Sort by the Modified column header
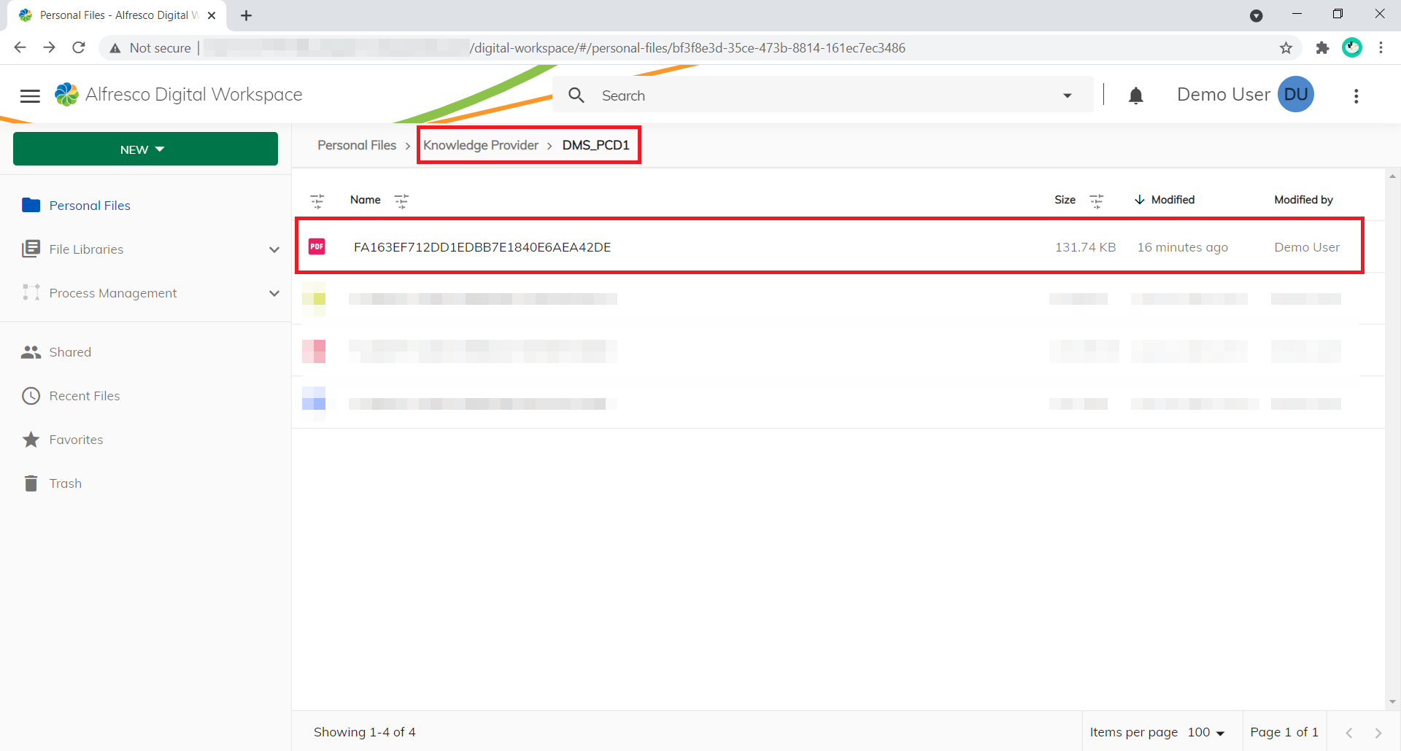This screenshot has width=1401, height=751. 1172,200
